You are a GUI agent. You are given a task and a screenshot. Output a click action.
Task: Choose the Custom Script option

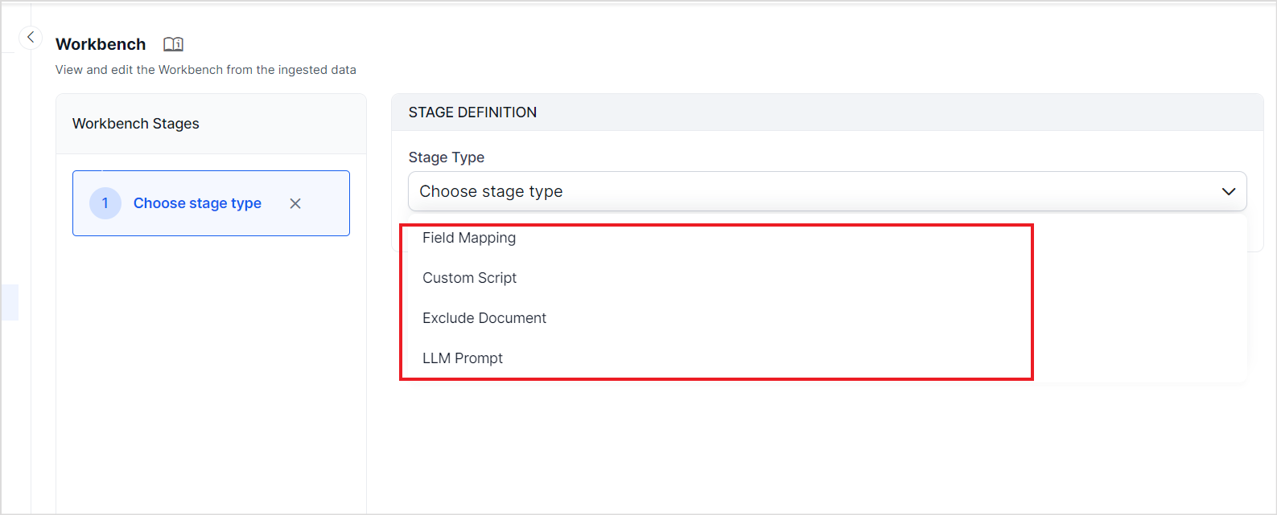click(470, 278)
